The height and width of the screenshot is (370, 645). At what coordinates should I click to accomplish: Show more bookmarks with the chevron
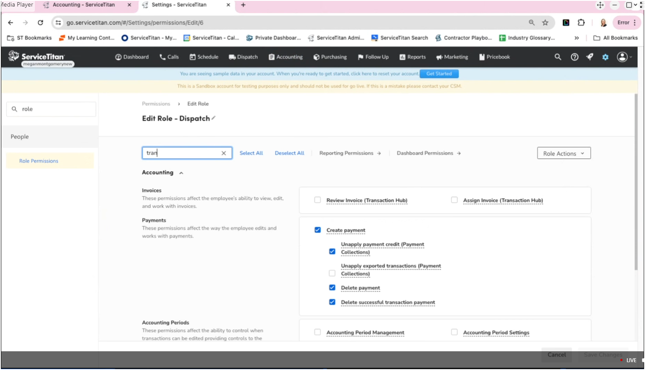click(577, 38)
